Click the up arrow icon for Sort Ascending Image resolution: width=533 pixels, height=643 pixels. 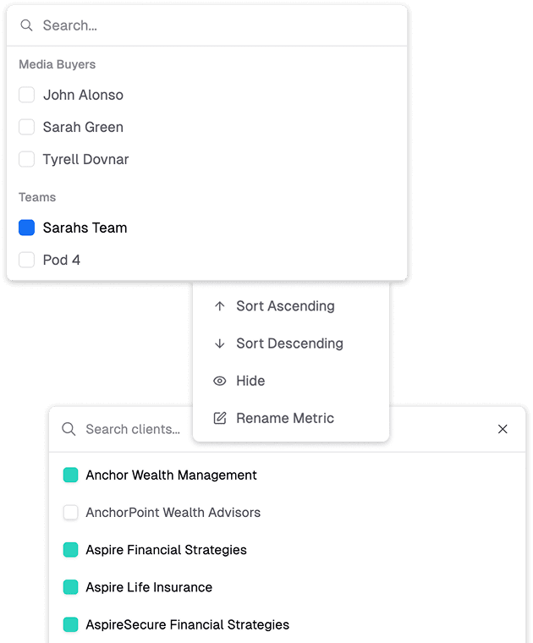(220, 306)
